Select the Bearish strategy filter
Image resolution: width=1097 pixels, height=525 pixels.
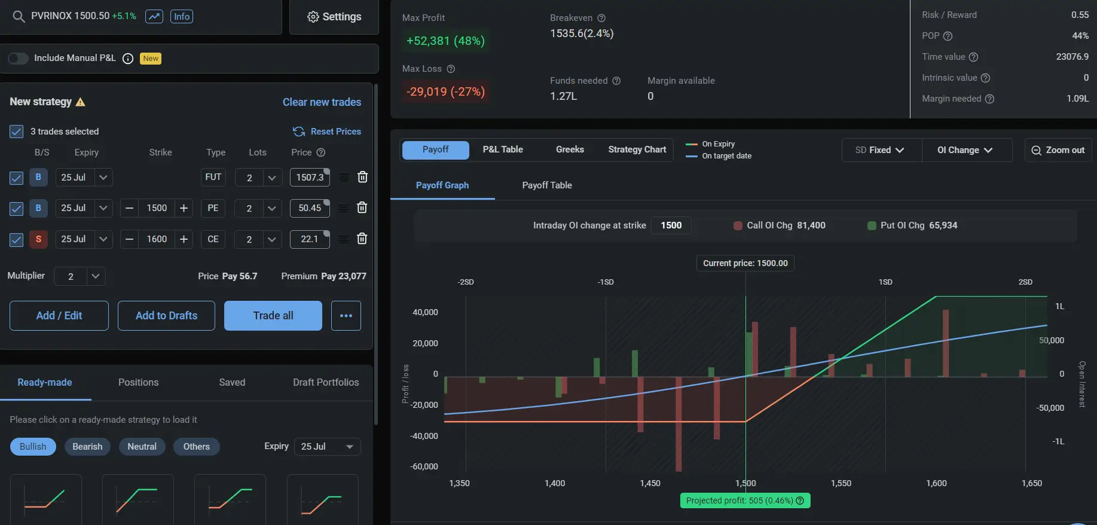pyautogui.click(x=87, y=447)
